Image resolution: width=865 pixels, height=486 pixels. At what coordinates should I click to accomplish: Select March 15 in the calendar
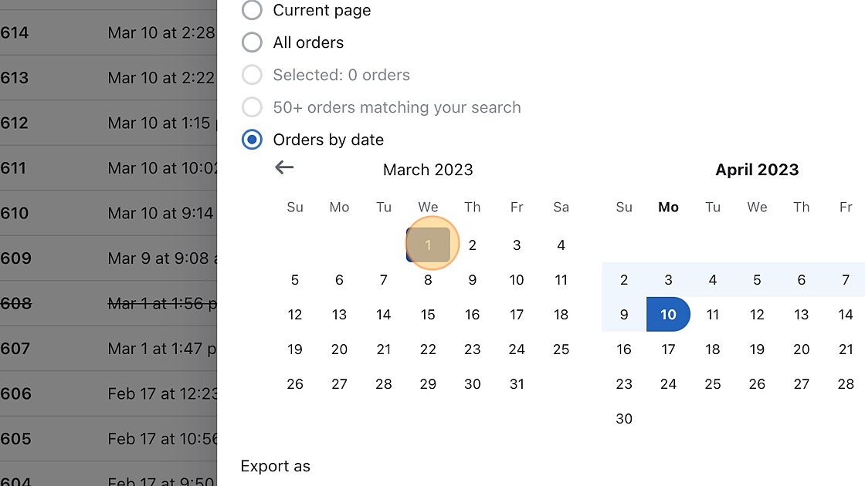[428, 315]
